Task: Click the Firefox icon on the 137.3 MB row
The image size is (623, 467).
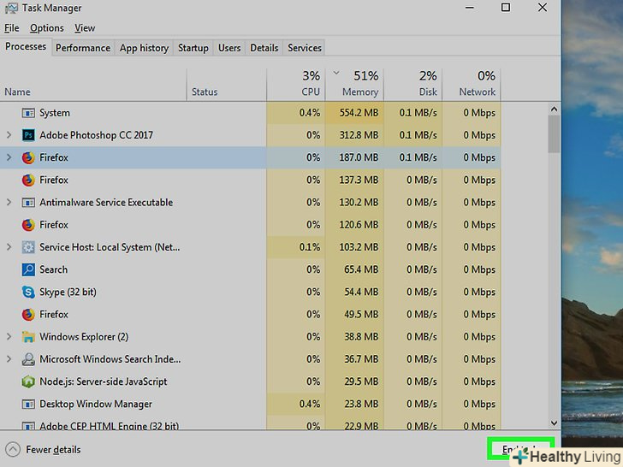Action: (x=28, y=180)
